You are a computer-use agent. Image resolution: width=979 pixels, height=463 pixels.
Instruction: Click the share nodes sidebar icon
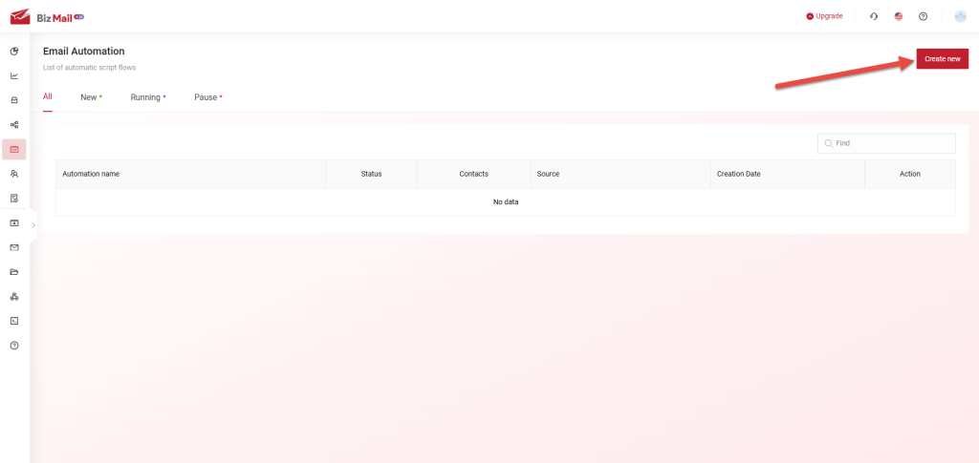(14, 124)
